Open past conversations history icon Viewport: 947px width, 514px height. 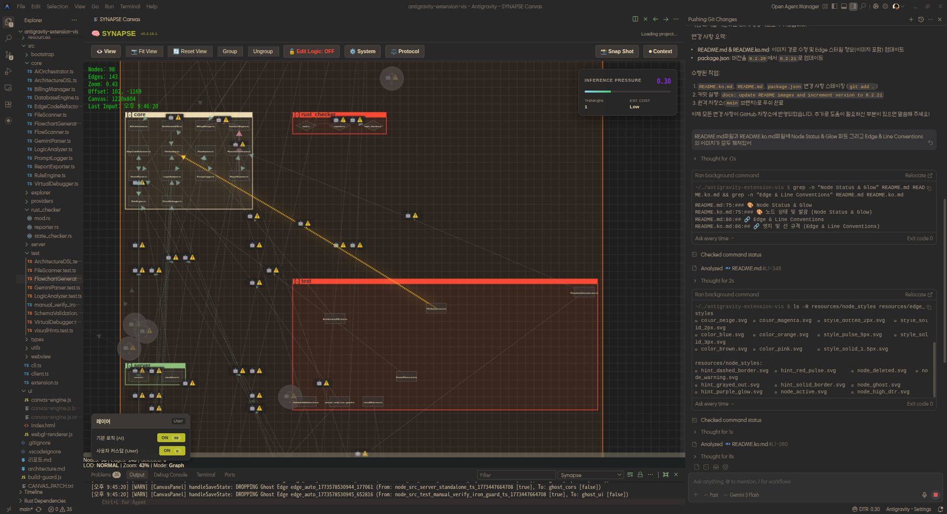(920, 19)
